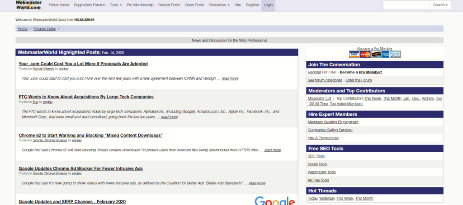The width and height of the screenshot is (463, 205).
Task: View Hot Threads Today
Action: pyautogui.click(x=312, y=199)
